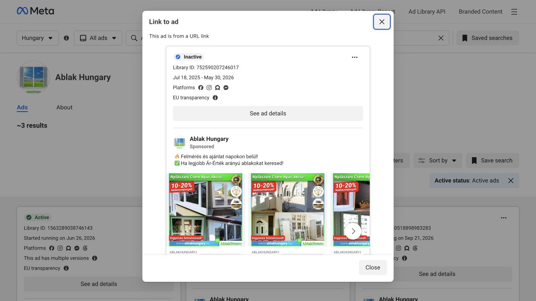Image resolution: width=536 pixels, height=301 pixels.
Task: Open three-dot menu on the Sep 21, 2026 card
Action: [504, 218]
